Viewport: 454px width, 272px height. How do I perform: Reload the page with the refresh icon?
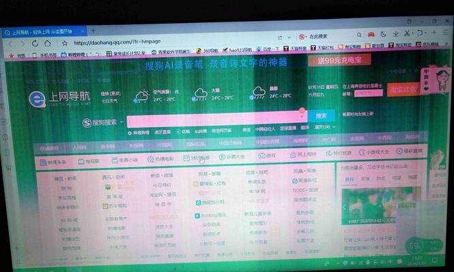click(35, 44)
